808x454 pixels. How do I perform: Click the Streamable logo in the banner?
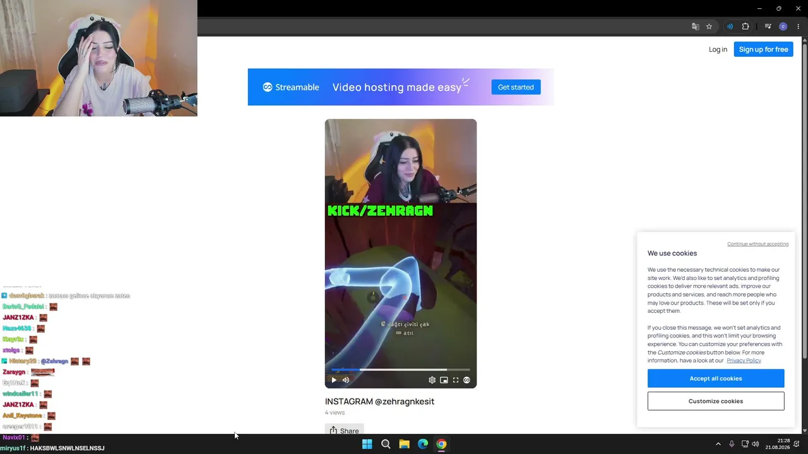tap(291, 87)
